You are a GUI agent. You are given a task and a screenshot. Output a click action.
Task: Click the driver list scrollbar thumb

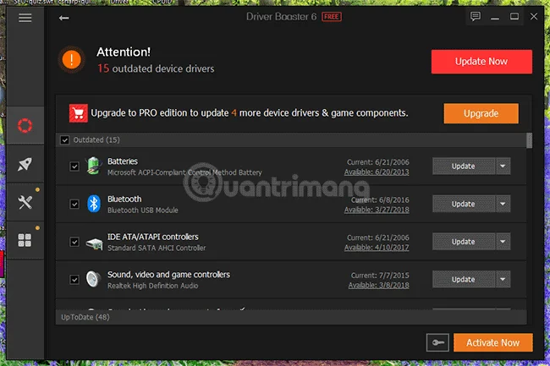[x=529, y=140]
